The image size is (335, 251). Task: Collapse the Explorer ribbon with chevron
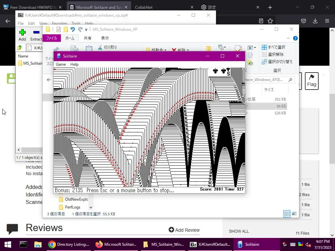288,38
